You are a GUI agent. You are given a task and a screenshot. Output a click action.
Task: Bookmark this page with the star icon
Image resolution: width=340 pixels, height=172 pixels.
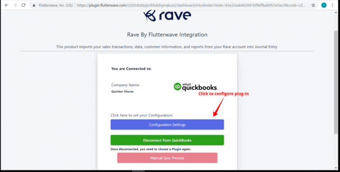(313, 5)
